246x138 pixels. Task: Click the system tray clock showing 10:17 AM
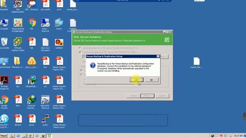238,136
